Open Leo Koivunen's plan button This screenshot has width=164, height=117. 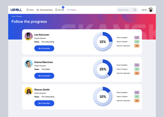coord(44,48)
